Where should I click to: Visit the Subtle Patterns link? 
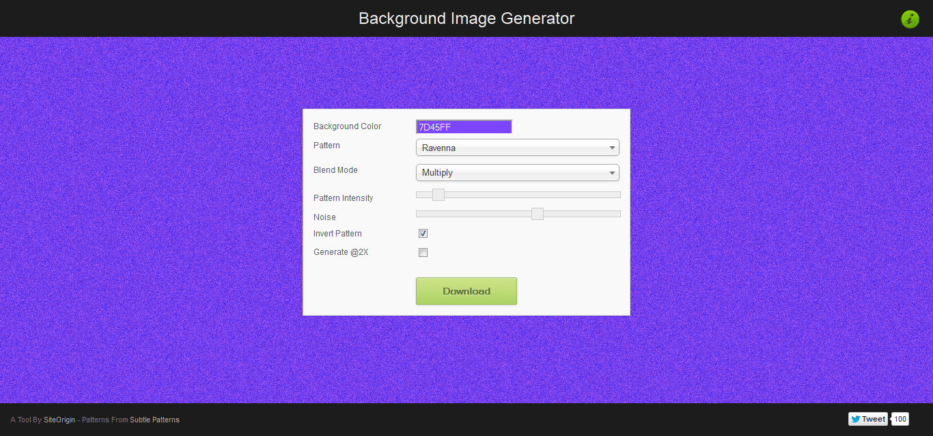[x=154, y=420]
